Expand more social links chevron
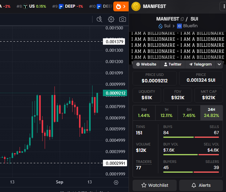Viewport: 226px width, 192px height. click(219, 64)
